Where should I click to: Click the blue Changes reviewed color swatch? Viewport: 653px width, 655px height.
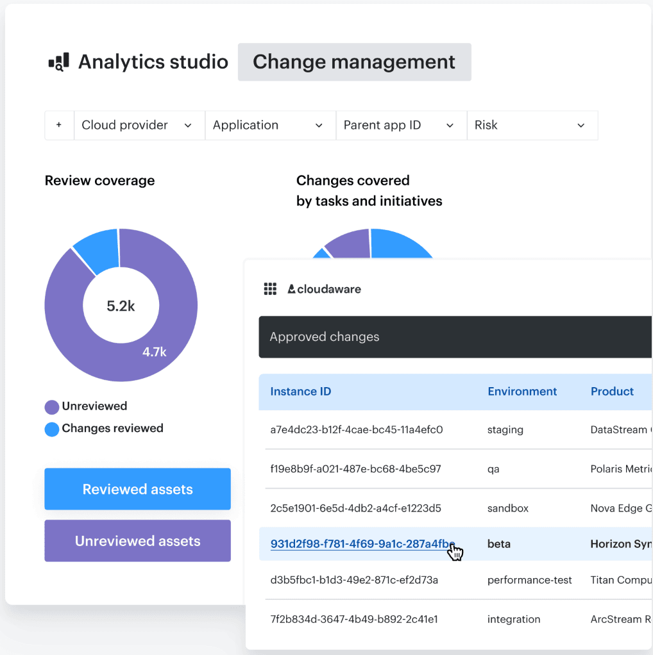(x=51, y=428)
